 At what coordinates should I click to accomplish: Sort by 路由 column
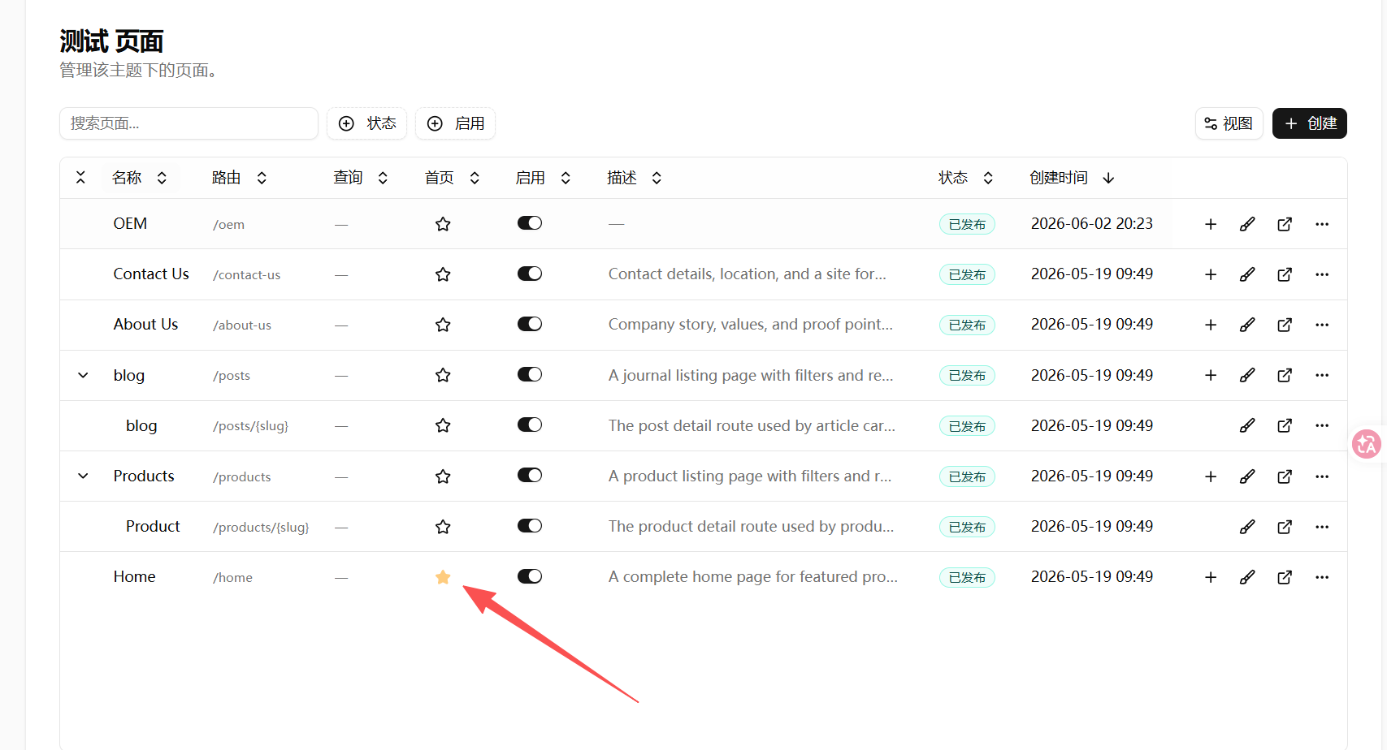[x=239, y=178]
